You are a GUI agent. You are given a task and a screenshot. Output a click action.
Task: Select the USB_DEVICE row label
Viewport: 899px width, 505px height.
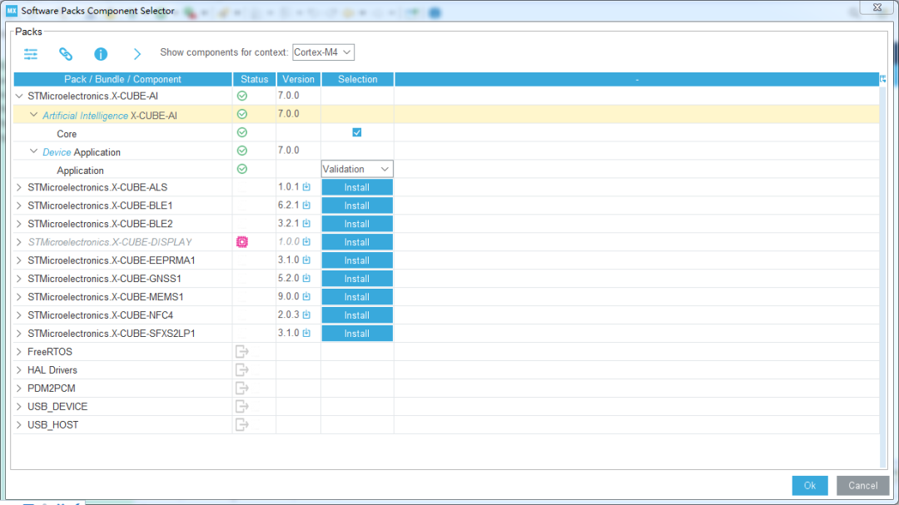[57, 406]
